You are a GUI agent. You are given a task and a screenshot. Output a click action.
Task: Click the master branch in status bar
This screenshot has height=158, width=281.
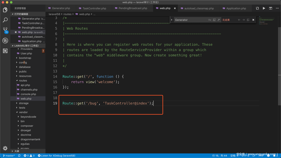9,156
